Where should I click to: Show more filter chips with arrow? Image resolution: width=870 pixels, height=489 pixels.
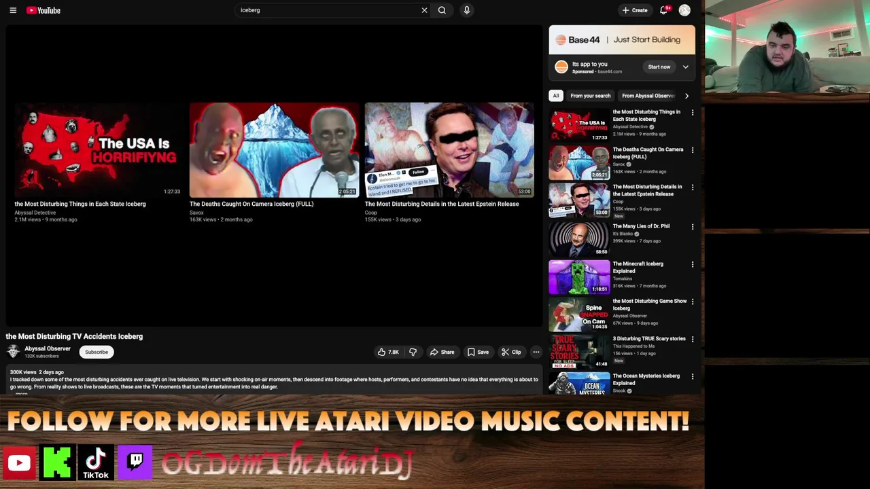click(x=686, y=96)
